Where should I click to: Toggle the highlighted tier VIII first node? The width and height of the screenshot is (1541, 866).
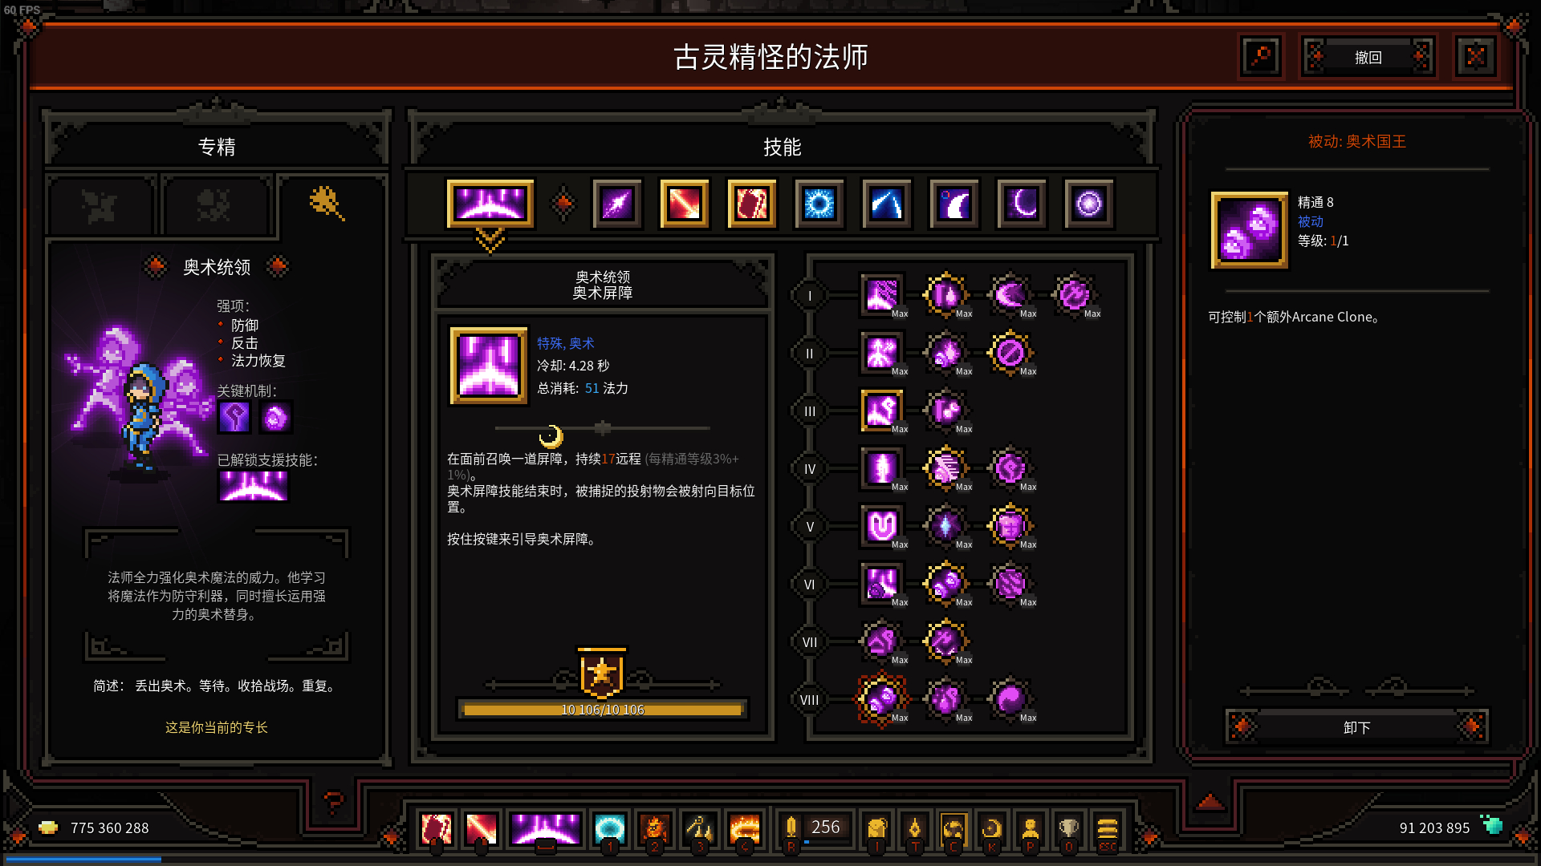click(x=881, y=699)
